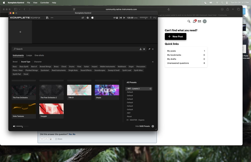
Task: Toggle the Soundscapes tag
Action: 100,70
